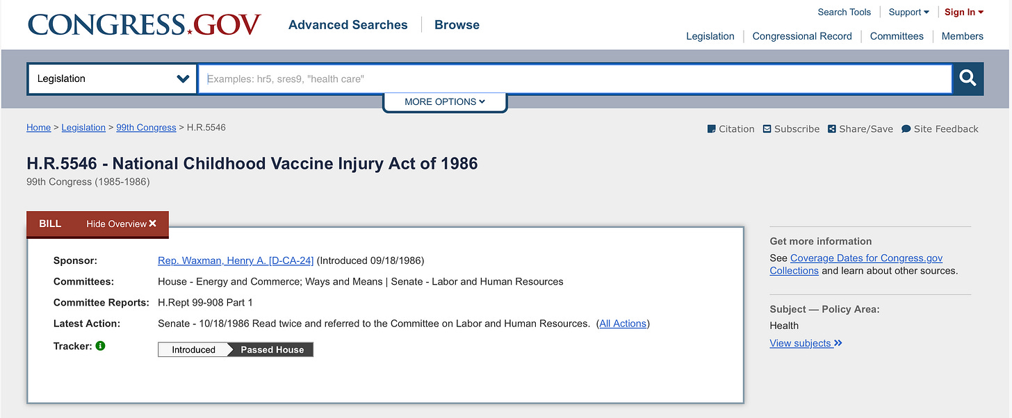Click the Introduced tracker stage
This screenshot has height=418, width=1012.
[193, 349]
